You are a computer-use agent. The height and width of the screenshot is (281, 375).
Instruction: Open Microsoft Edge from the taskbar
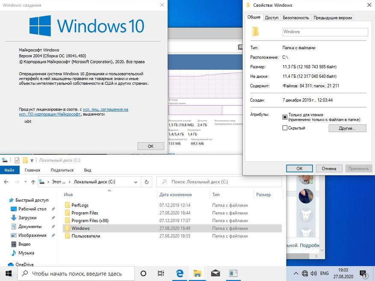click(179, 273)
